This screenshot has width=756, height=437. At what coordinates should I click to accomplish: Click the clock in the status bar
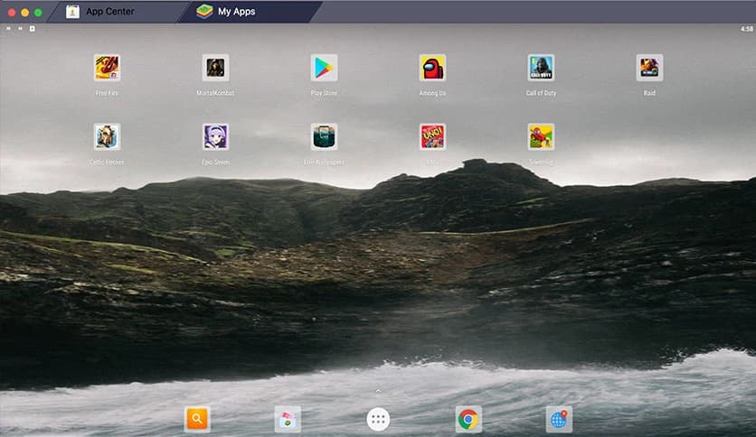click(746, 29)
